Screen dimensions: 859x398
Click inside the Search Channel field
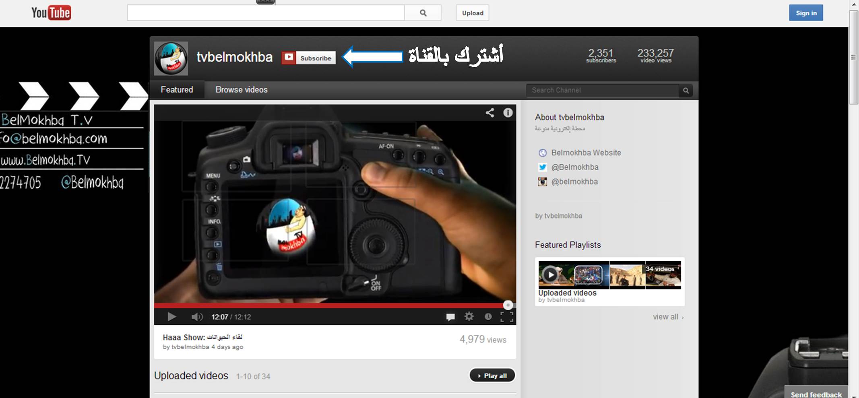point(602,91)
